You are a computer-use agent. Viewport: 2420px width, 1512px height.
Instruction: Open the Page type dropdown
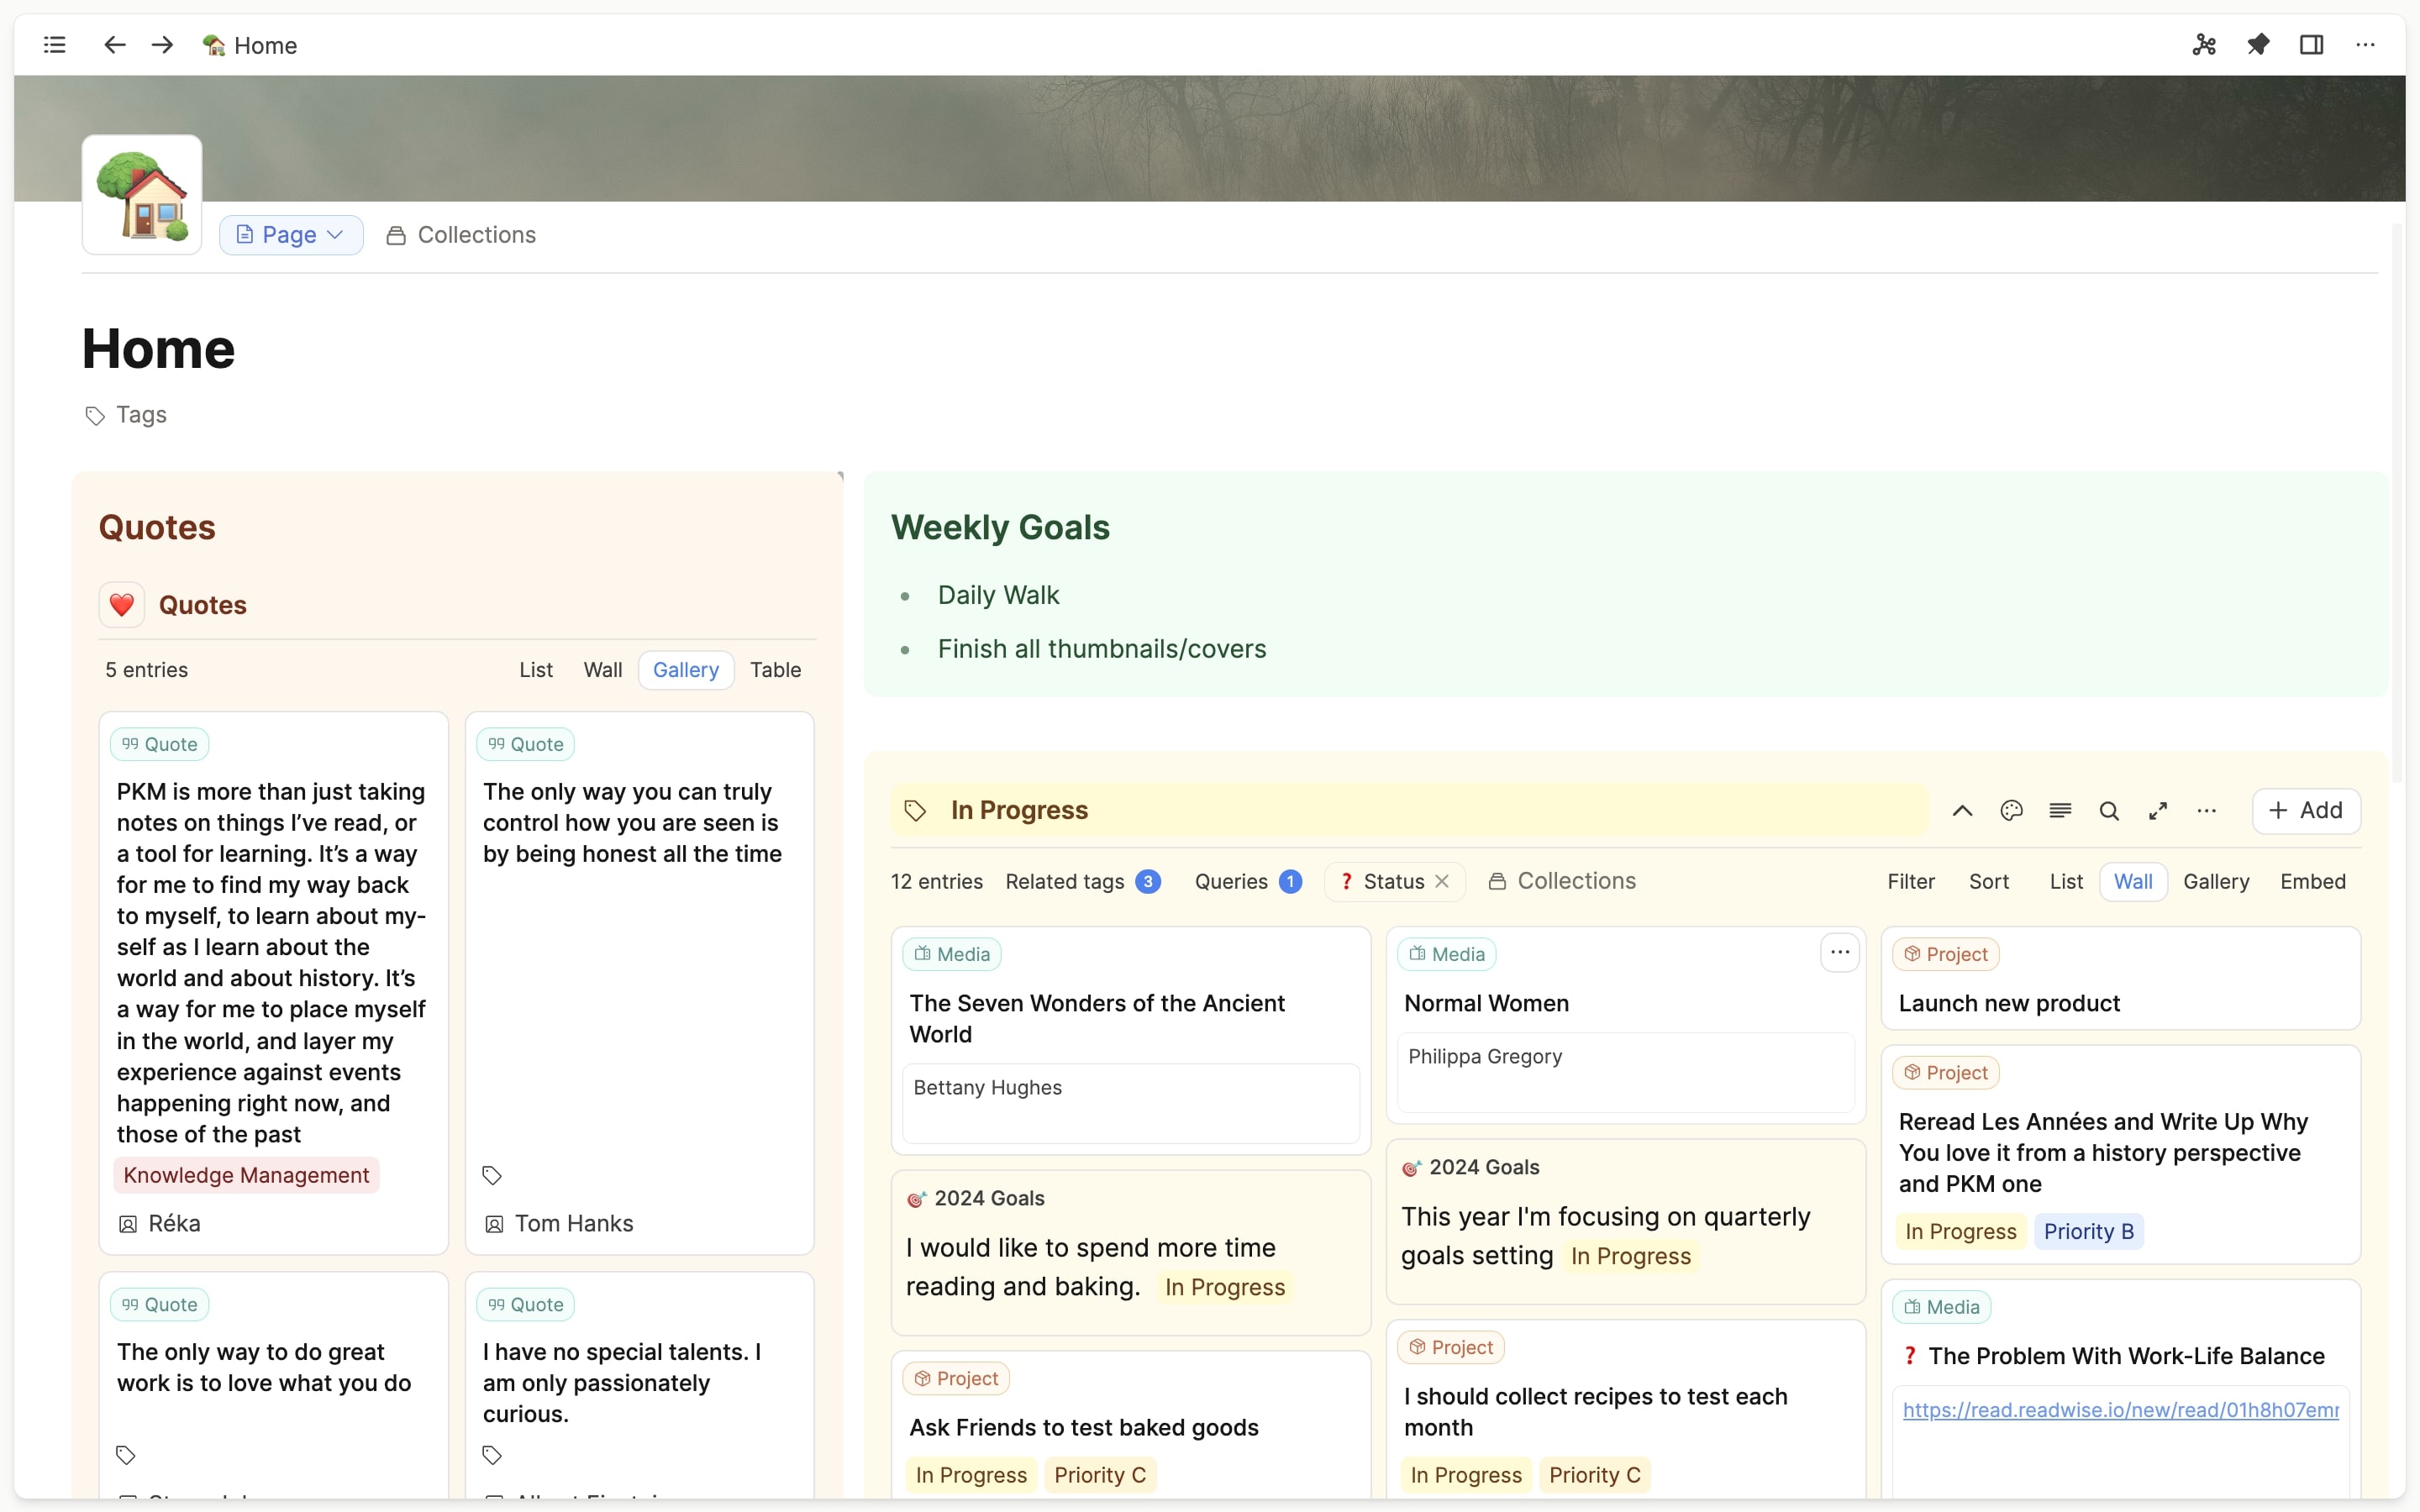pos(291,235)
